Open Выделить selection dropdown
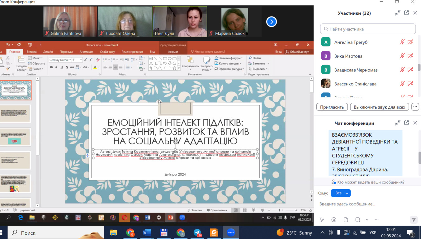 (258, 69)
